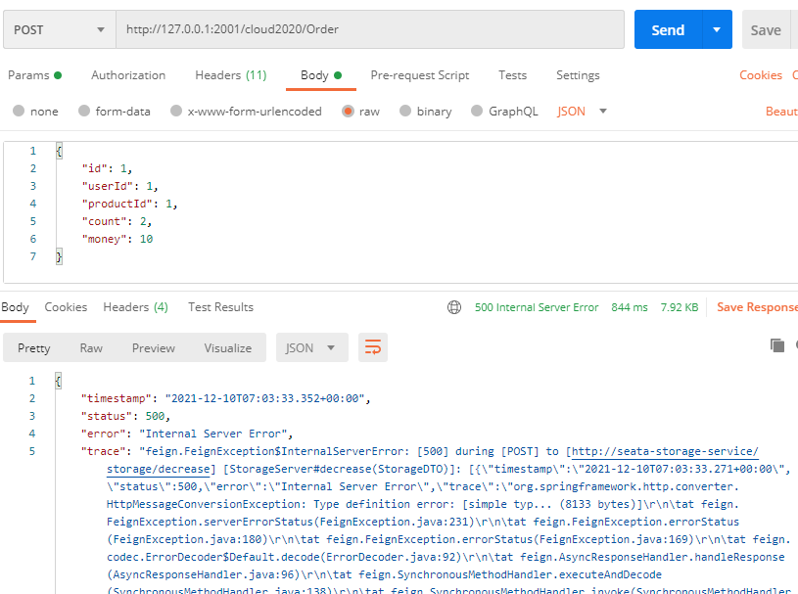Click the blue Send button
This screenshot has width=798, height=594.
point(668,29)
